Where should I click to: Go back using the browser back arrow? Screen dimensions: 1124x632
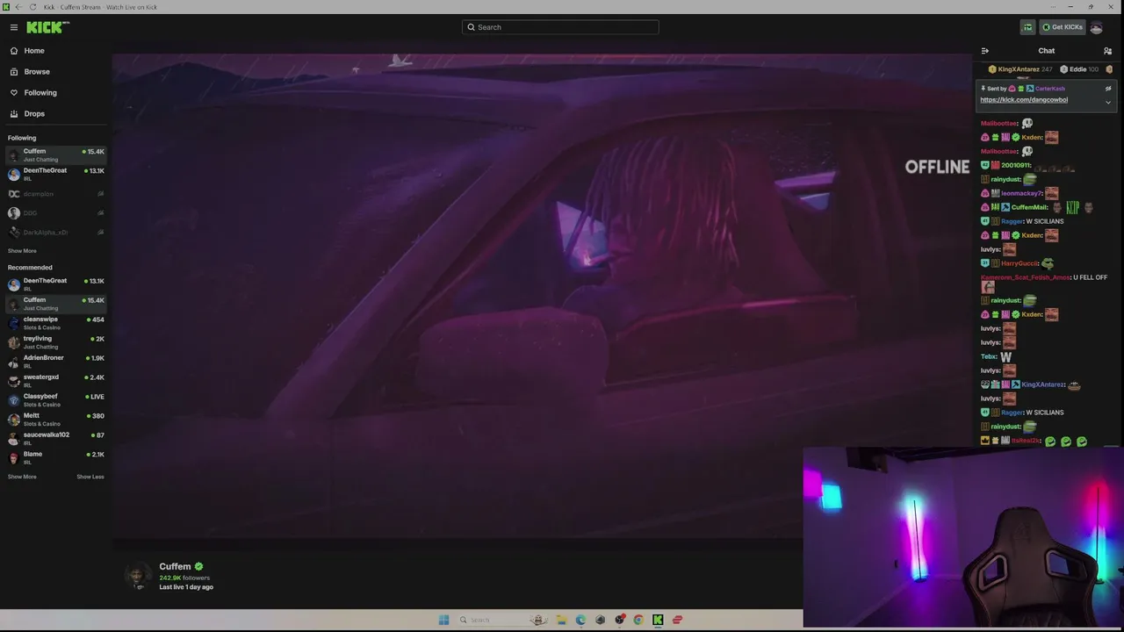pos(18,7)
